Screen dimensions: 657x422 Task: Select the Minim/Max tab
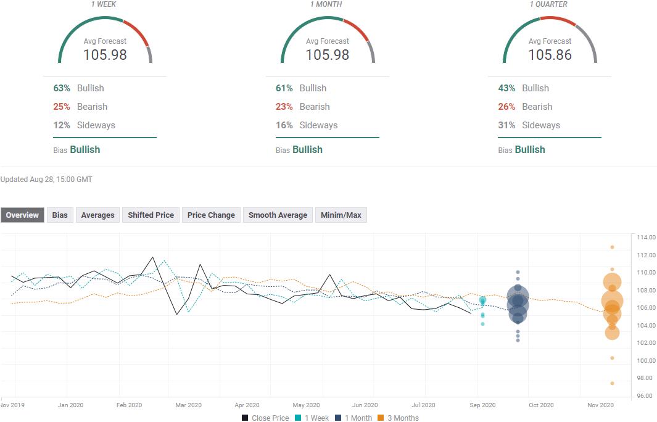(x=341, y=215)
